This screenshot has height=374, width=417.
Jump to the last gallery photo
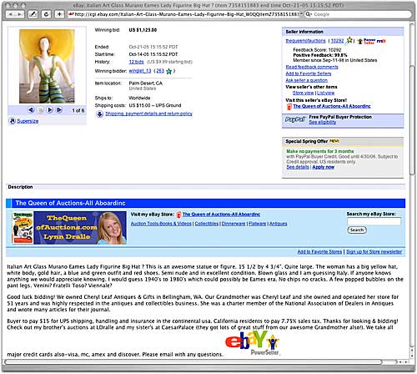59,110
